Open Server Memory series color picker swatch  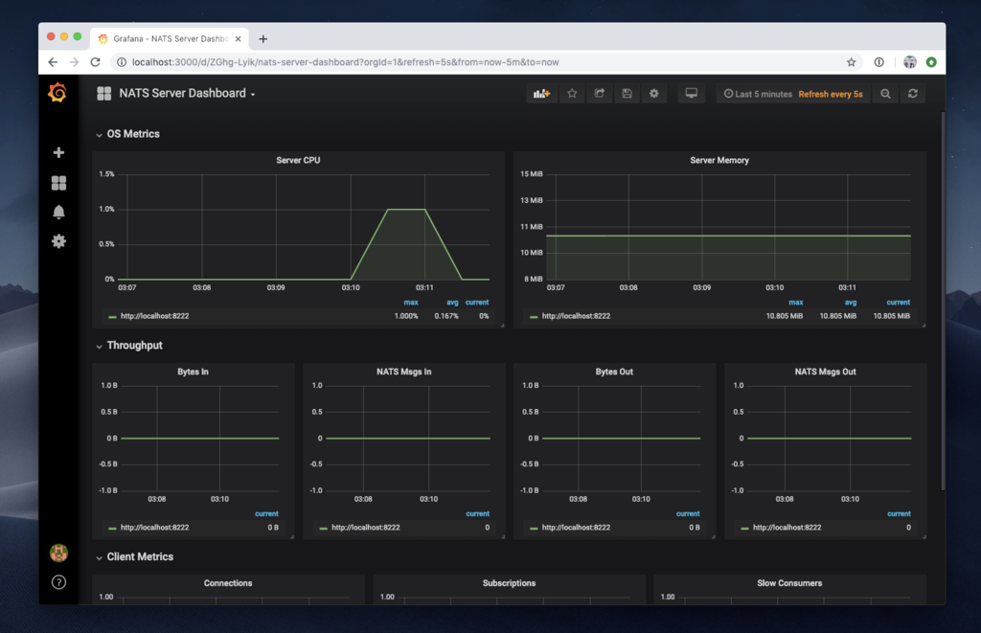[x=533, y=316]
